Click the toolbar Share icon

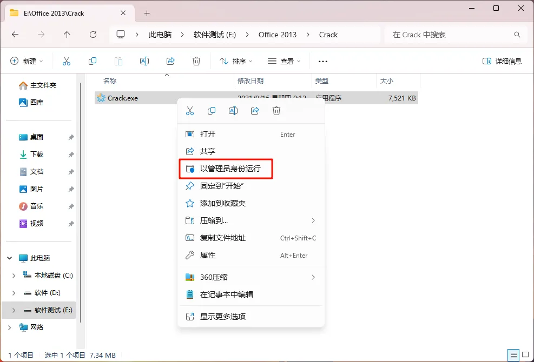(170, 61)
